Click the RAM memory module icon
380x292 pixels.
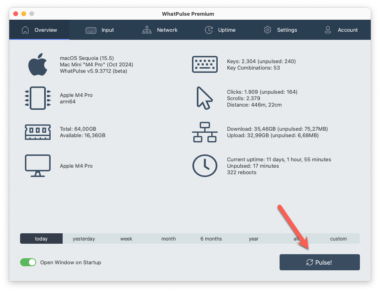[x=38, y=132]
